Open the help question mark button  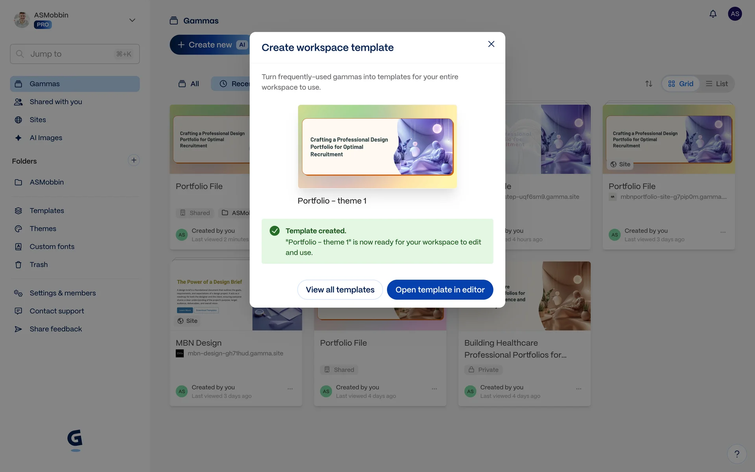point(737,454)
